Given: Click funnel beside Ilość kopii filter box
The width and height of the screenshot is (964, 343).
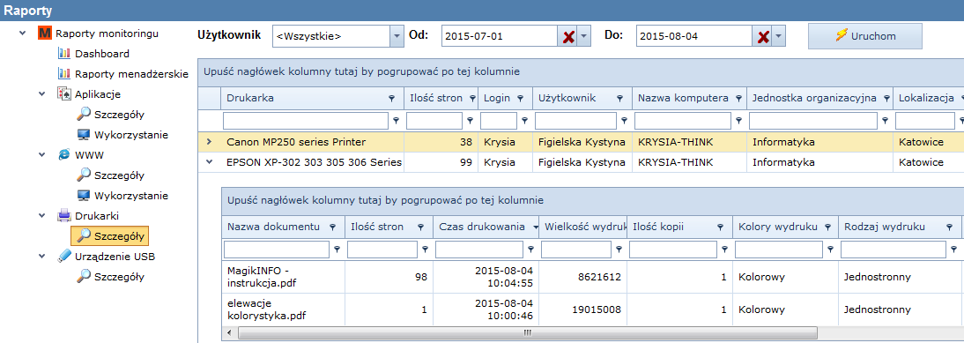Looking at the screenshot, I should tap(725, 250).
